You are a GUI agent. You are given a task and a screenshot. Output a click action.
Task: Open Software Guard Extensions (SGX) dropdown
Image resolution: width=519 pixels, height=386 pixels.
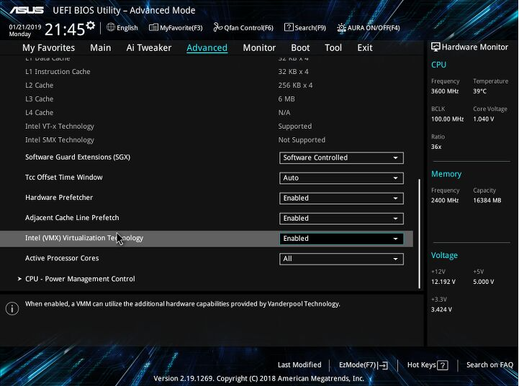coord(341,157)
